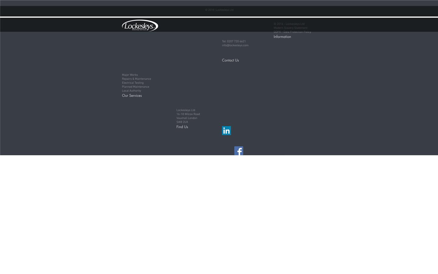Open the Planned Maintenance page
Image resolution: width=438 pixels, height=274 pixels.
tap(135, 86)
